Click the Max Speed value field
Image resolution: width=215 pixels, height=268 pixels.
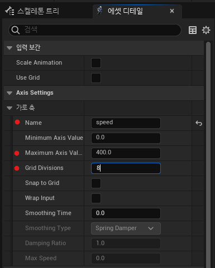tap(126, 259)
